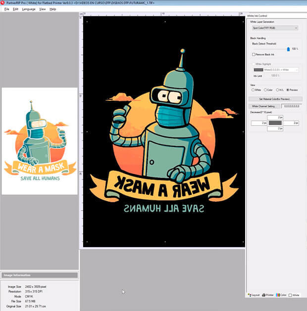The height and width of the screenshot is (311, 307).
Task: Click the Image Information panel header
Action: click(40, 275)
